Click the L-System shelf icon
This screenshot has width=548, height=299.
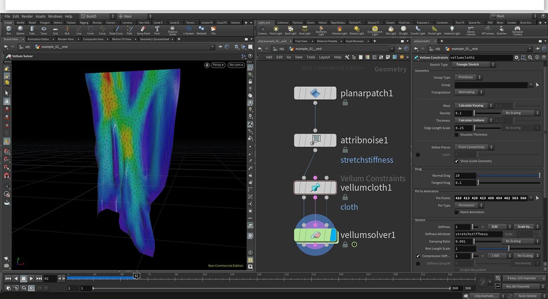pos(188,29)
